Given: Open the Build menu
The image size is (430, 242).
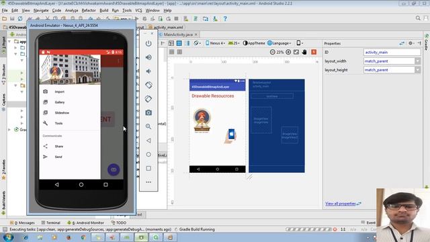Looking at the screenshot, I should click(103, 11).
